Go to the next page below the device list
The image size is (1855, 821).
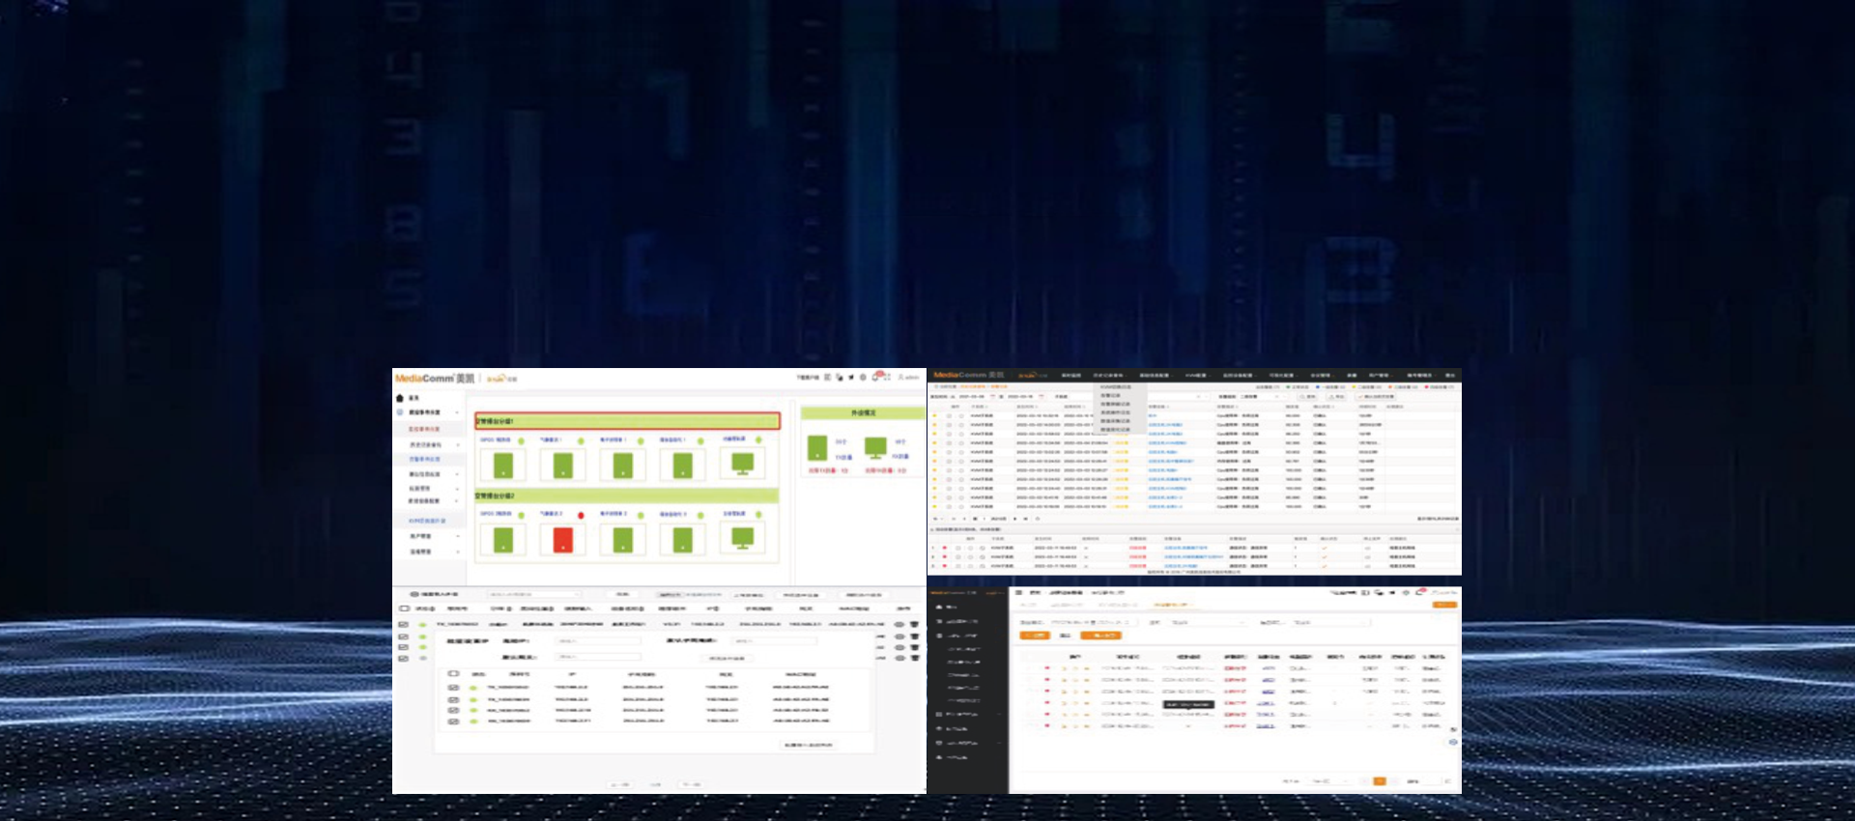693,784
